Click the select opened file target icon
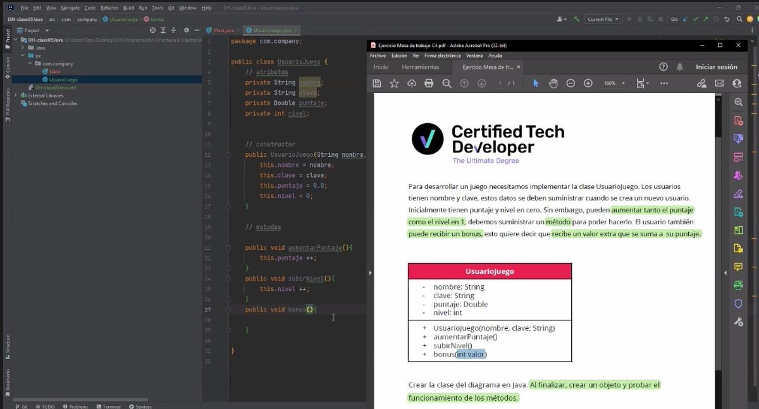759x409 pixels. pos(152,30)
